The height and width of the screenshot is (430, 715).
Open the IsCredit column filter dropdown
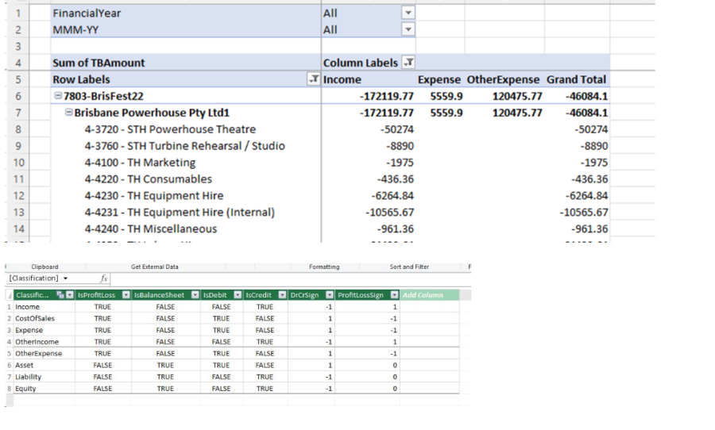point(282,295)
